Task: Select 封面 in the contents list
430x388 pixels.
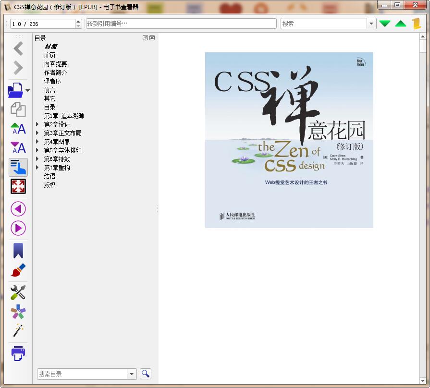Action: [51, 47]
